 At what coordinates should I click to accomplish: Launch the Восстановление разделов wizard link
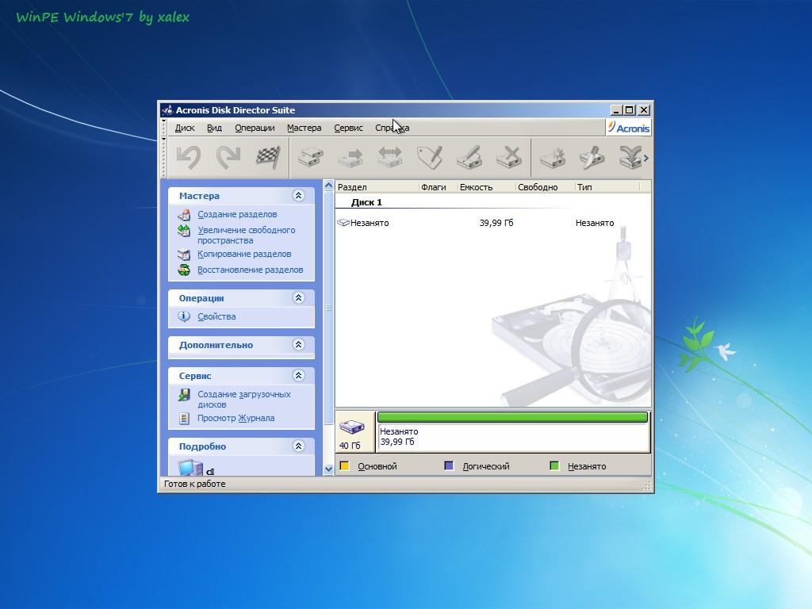pyautogui.click(x=250, y=270)
